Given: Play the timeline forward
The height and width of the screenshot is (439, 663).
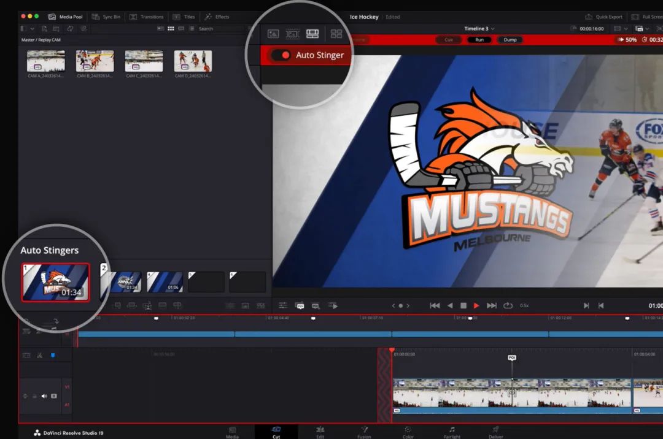Looking at the screenshot, I should [x=476, y=305].
